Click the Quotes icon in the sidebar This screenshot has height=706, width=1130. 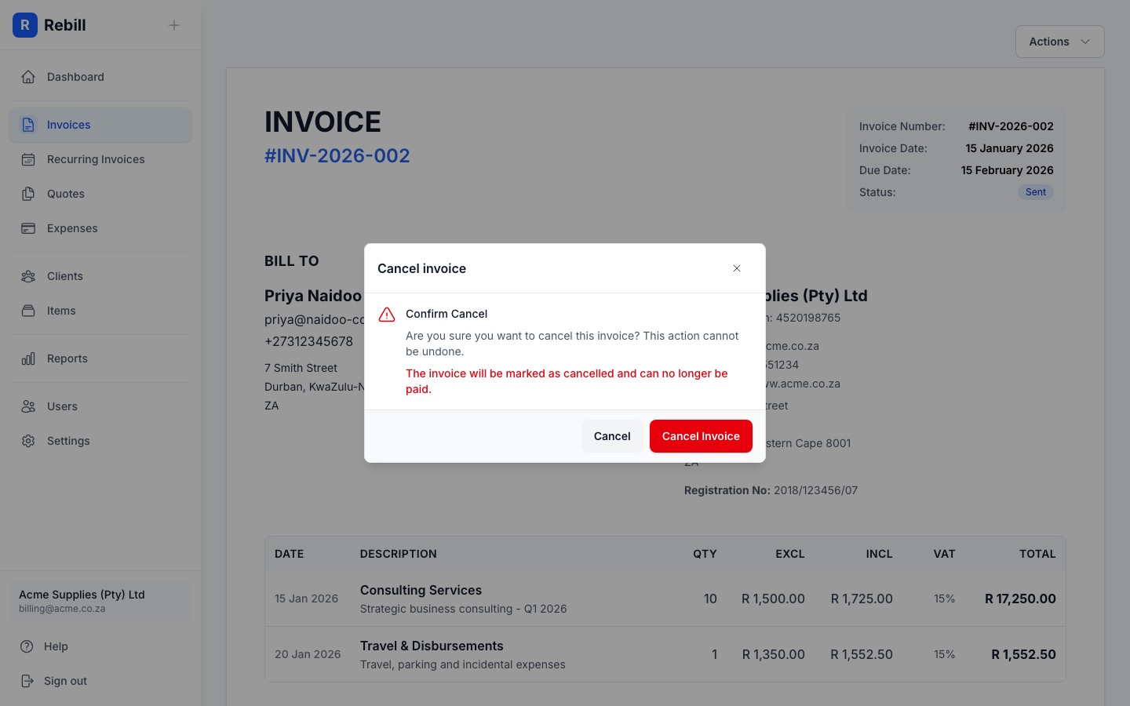click(28, 194)
